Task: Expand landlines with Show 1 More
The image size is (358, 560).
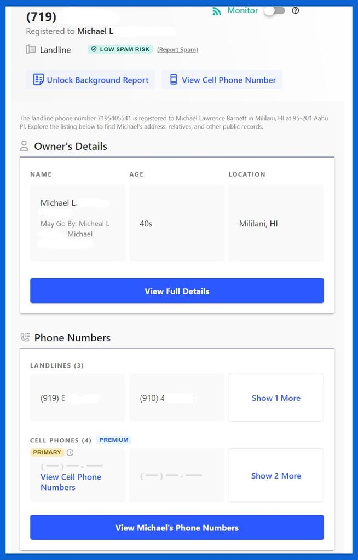Action: 276,398
